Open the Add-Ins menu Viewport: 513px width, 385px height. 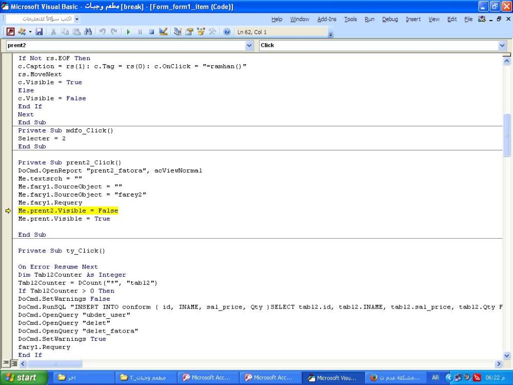point(327,20)
